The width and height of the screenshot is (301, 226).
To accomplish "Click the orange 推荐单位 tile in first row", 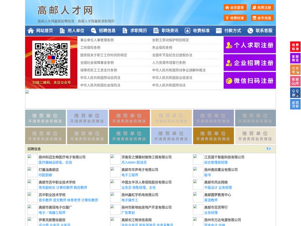I will (129, 118).
